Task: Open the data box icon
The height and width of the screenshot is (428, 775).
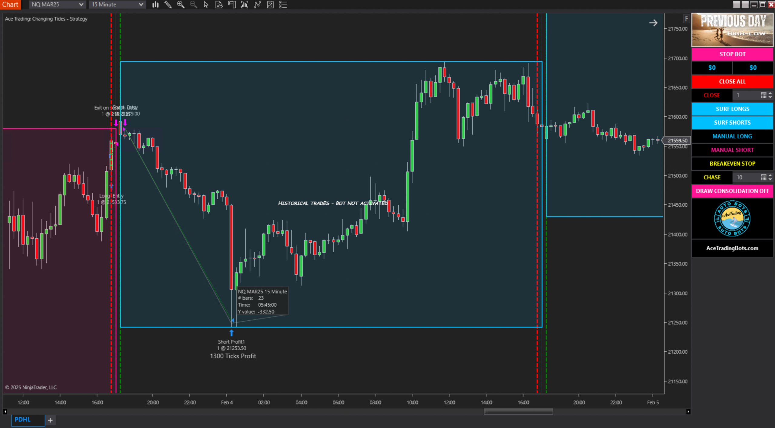Action: coord(219,5)
